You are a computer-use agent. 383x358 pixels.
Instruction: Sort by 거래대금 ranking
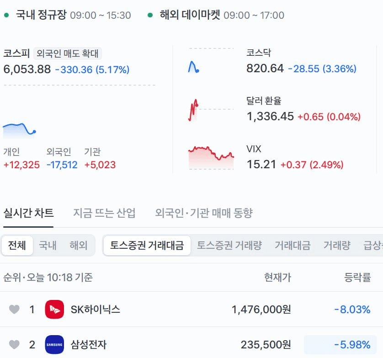pyautogui.click(x=293, y=246)
